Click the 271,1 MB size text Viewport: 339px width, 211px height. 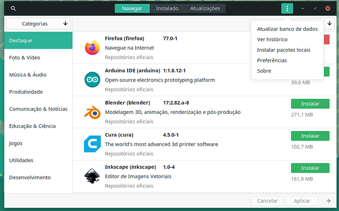coord(302,115)
